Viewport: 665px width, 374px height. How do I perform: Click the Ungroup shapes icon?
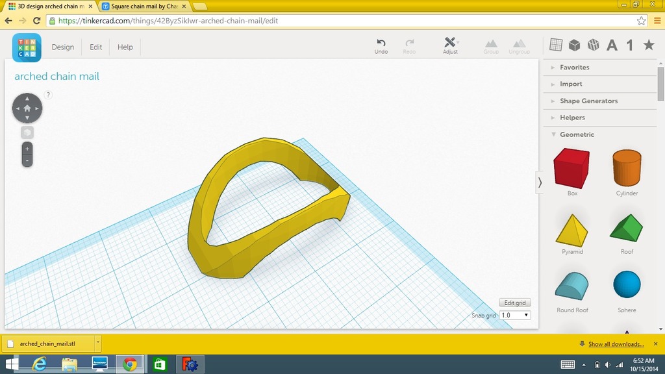tap(519, 46)
